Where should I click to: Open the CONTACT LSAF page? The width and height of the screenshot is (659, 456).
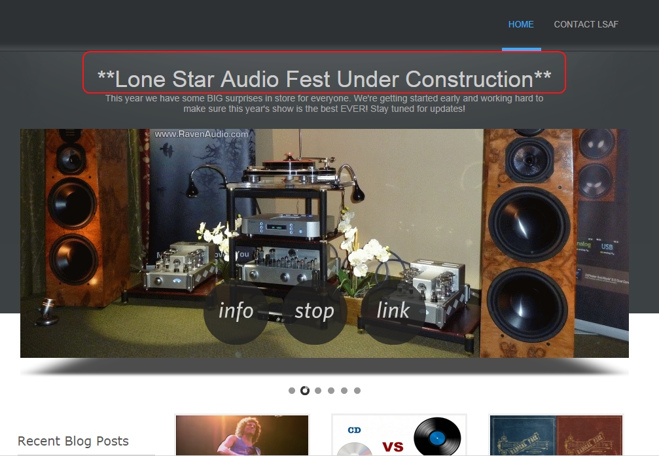click(x=586, y=24)
